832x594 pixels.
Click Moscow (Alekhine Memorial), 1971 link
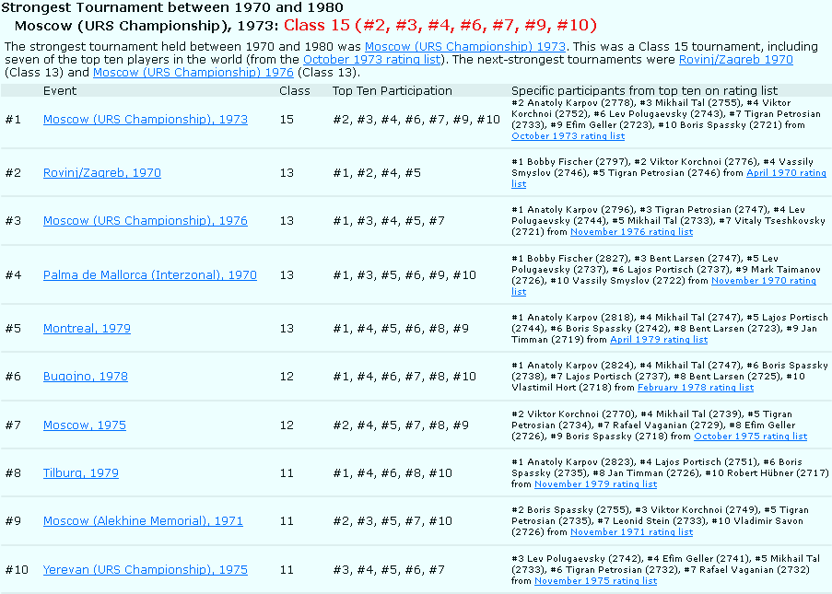(143, 521)
